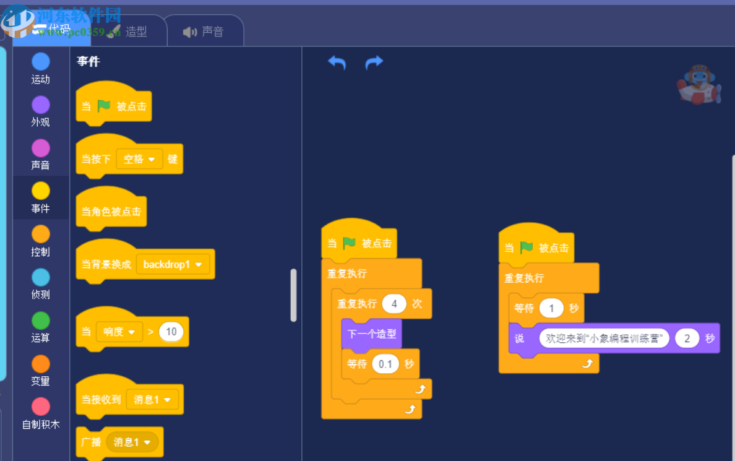Click the undo arrow
735x461 pixels.
coord(337,62)
